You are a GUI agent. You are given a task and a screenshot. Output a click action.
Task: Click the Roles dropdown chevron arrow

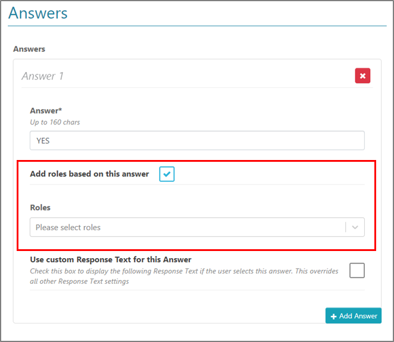click(x=355, y=227)
